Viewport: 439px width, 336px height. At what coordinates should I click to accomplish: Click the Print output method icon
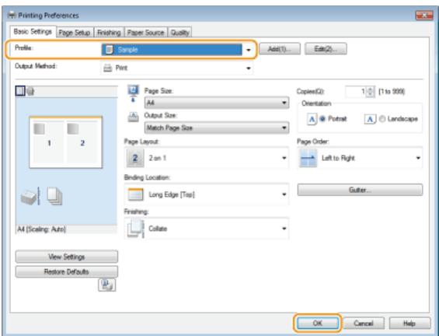point(108,68)
